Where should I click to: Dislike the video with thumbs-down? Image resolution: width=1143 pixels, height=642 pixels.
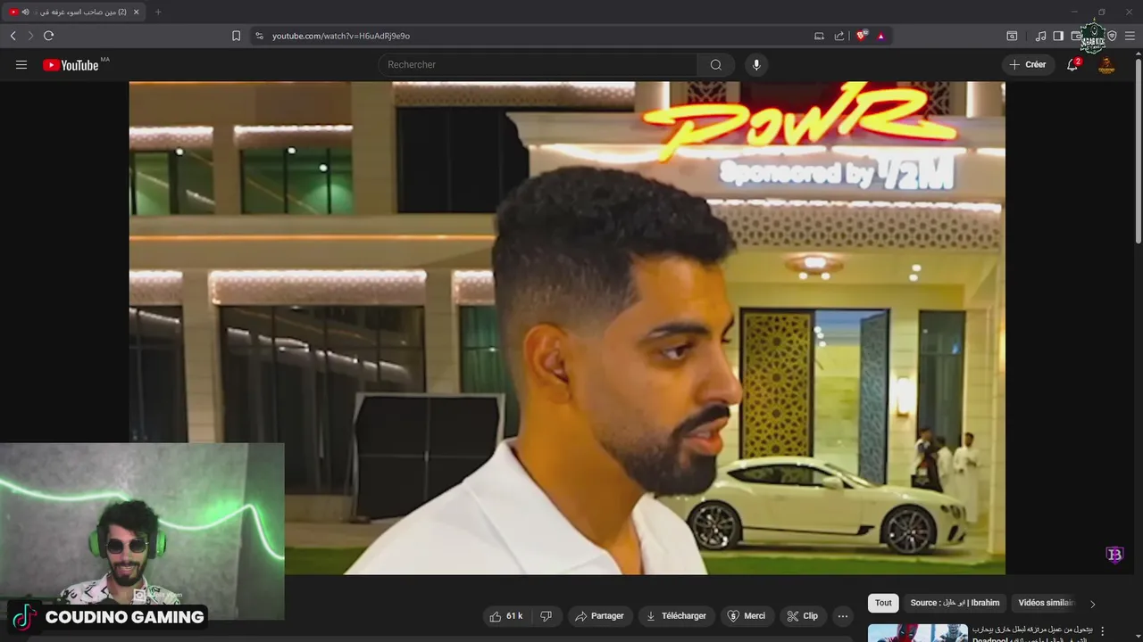pos(546,616)
